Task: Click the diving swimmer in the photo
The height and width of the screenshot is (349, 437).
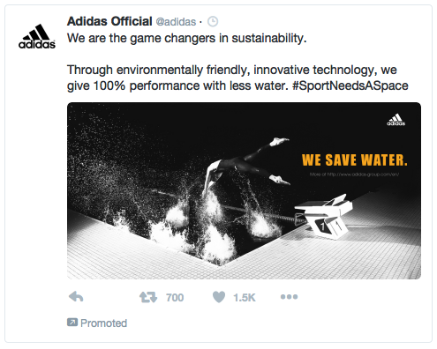Action: pos(246,166)
